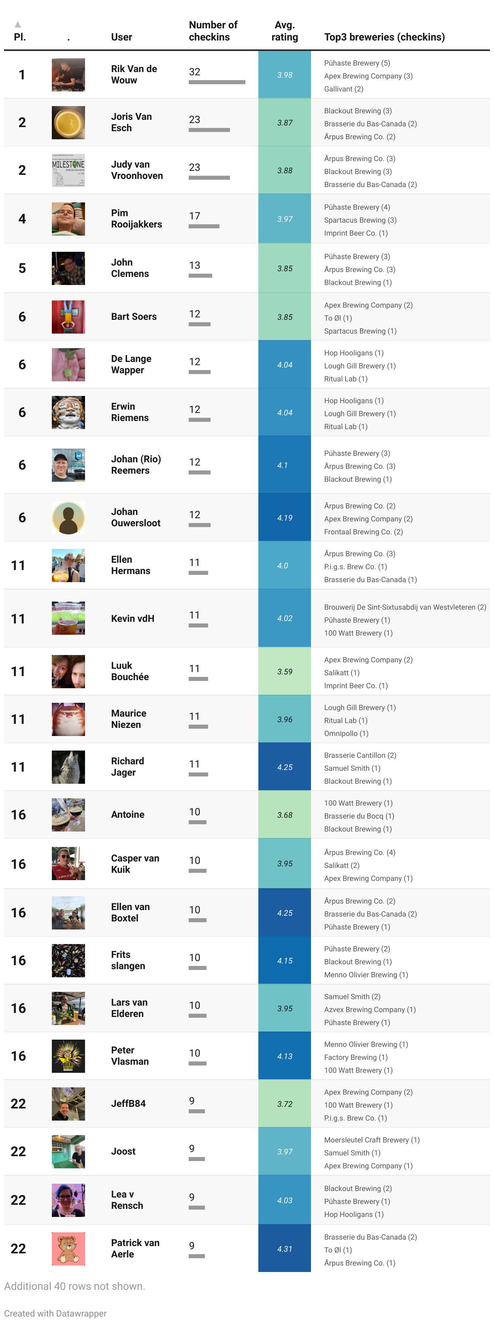Open Patrick van Aerle's teddy bear avatar
This screenshot has height=1323, width=494.
68,1249
